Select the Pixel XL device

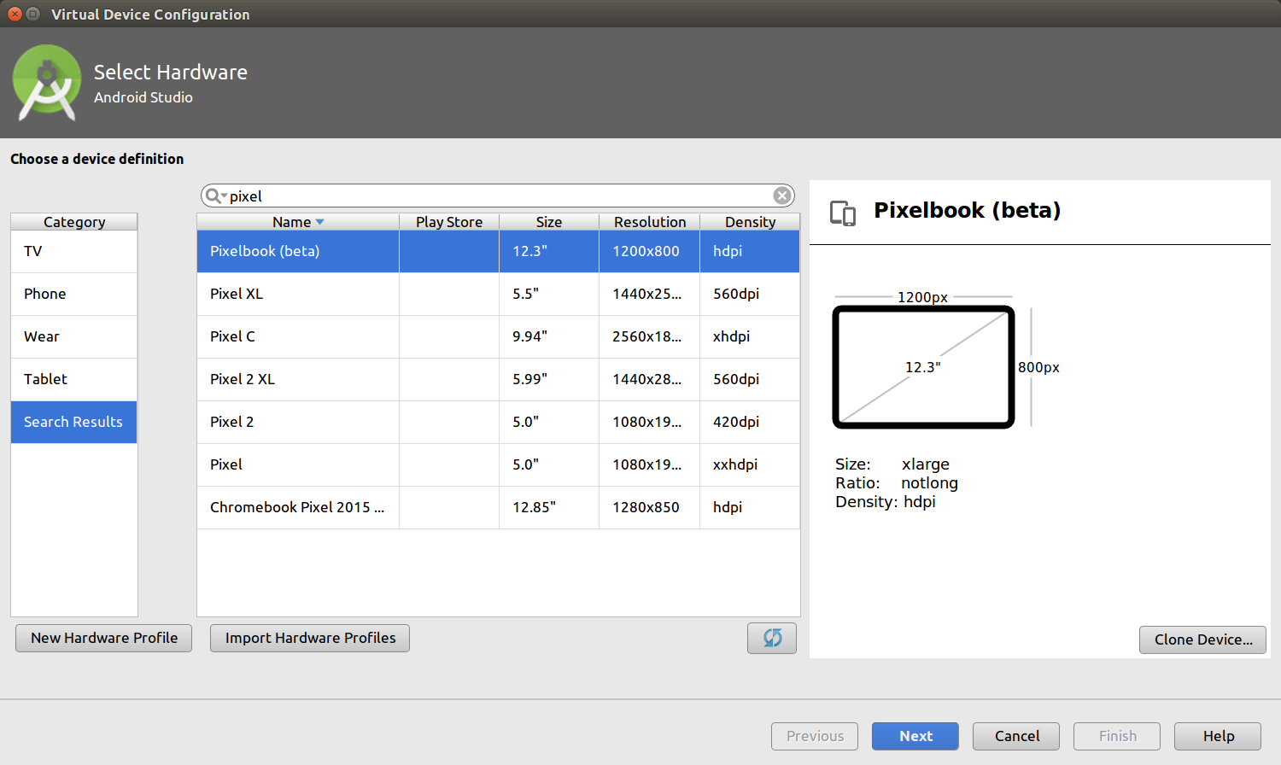click(x=499, y=294)
